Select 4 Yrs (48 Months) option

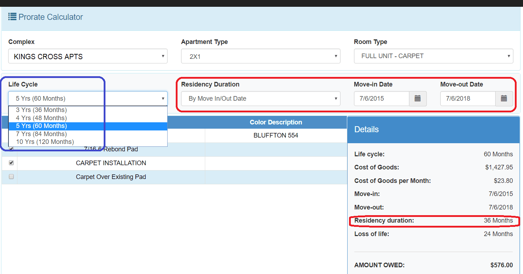pyautogui.click(x=88, y=118)
